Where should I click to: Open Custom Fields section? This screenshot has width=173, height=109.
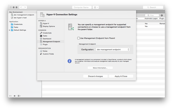tap(48, 54)
